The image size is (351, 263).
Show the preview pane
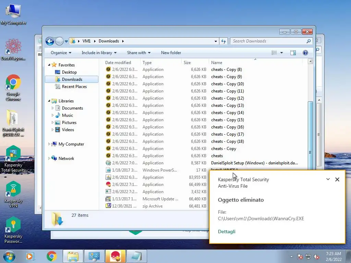tap(293, 53)
